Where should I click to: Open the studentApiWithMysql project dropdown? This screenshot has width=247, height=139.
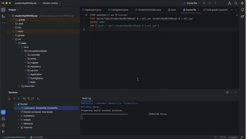point(27,3)
